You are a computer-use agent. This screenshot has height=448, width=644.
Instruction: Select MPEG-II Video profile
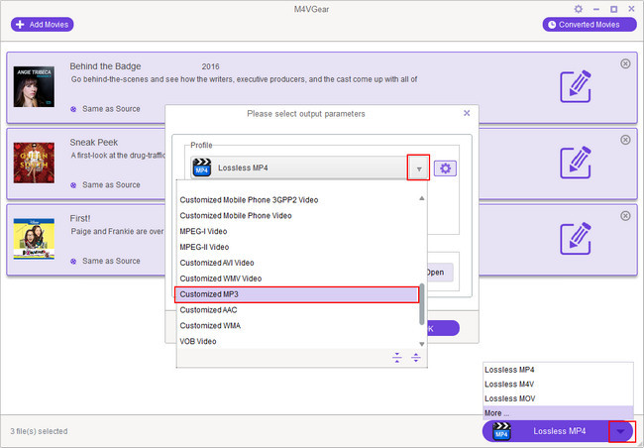298,247
